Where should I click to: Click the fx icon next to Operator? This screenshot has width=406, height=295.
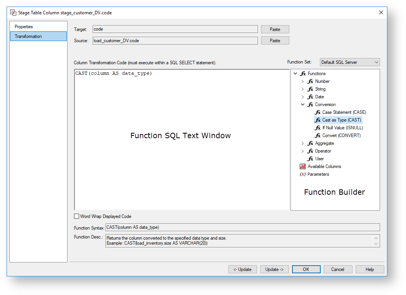pyautogui.click(x=310, y=151)
